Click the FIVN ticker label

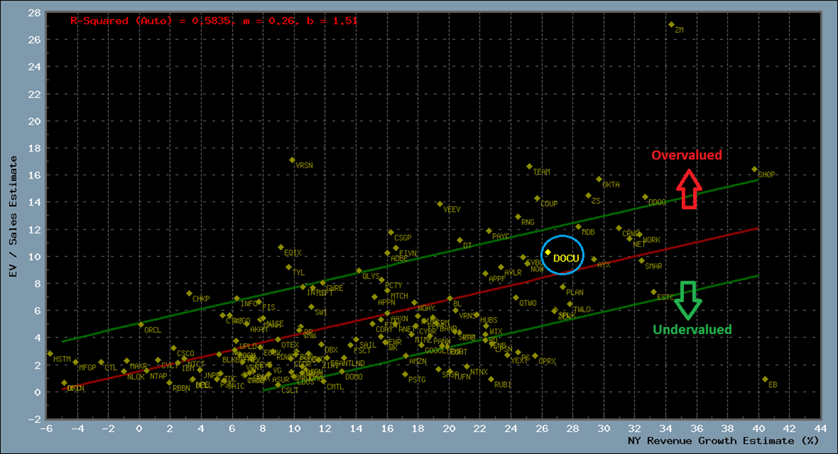409,253
